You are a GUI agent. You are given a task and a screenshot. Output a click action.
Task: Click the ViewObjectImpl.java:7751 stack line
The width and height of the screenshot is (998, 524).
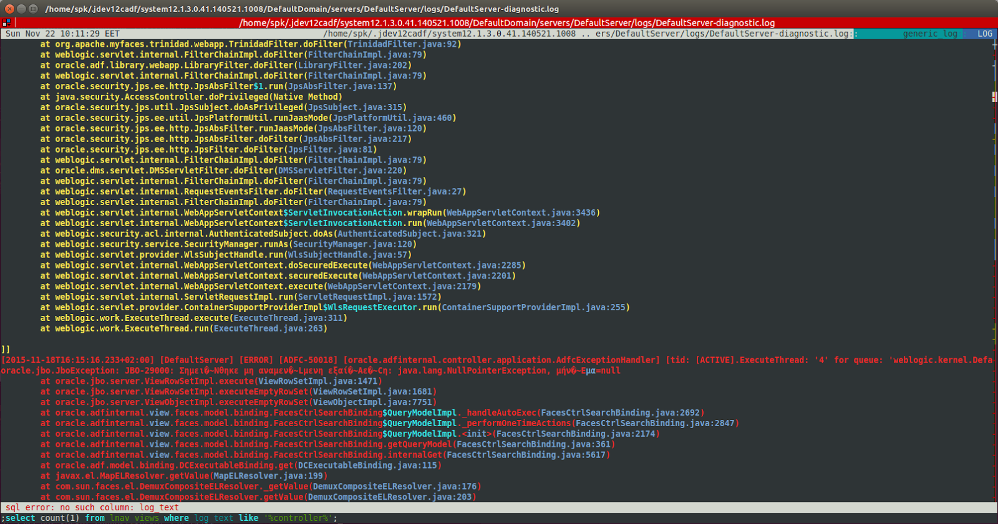tap(238, 403)
